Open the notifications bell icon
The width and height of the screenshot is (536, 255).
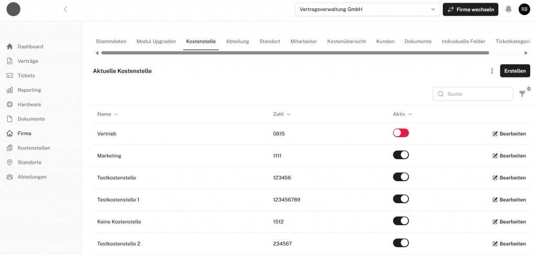click(x=508, y=9)
